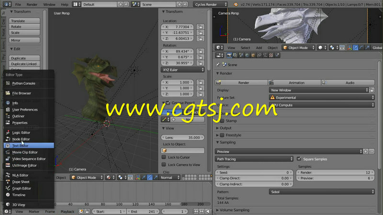Open Render properties camera tab icon
The width and height of the screenshot is (383, 215).
click(x=229, y=55)
